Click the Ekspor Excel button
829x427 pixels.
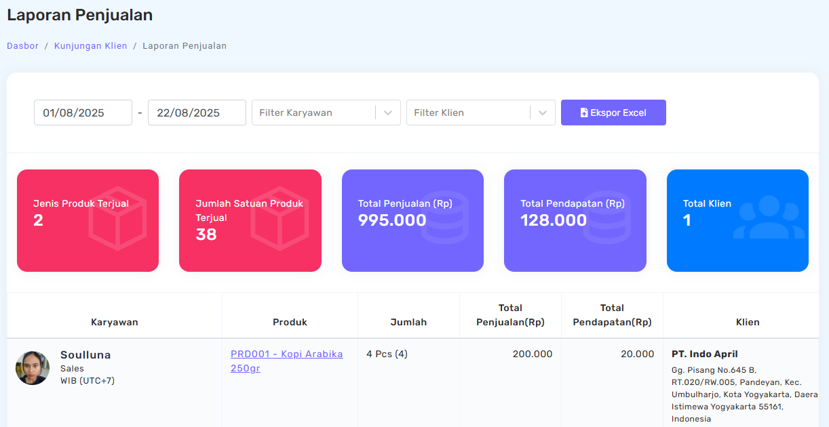[x=613, y=112]
